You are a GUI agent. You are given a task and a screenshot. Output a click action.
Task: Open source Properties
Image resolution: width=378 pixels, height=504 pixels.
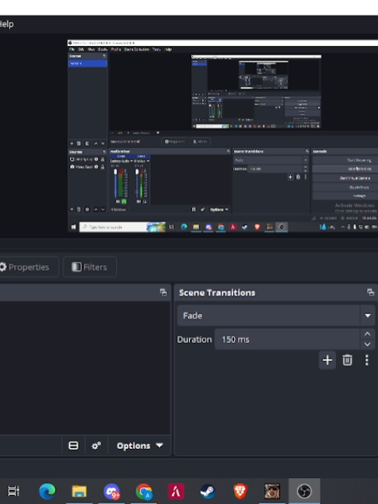pos(27,267)
